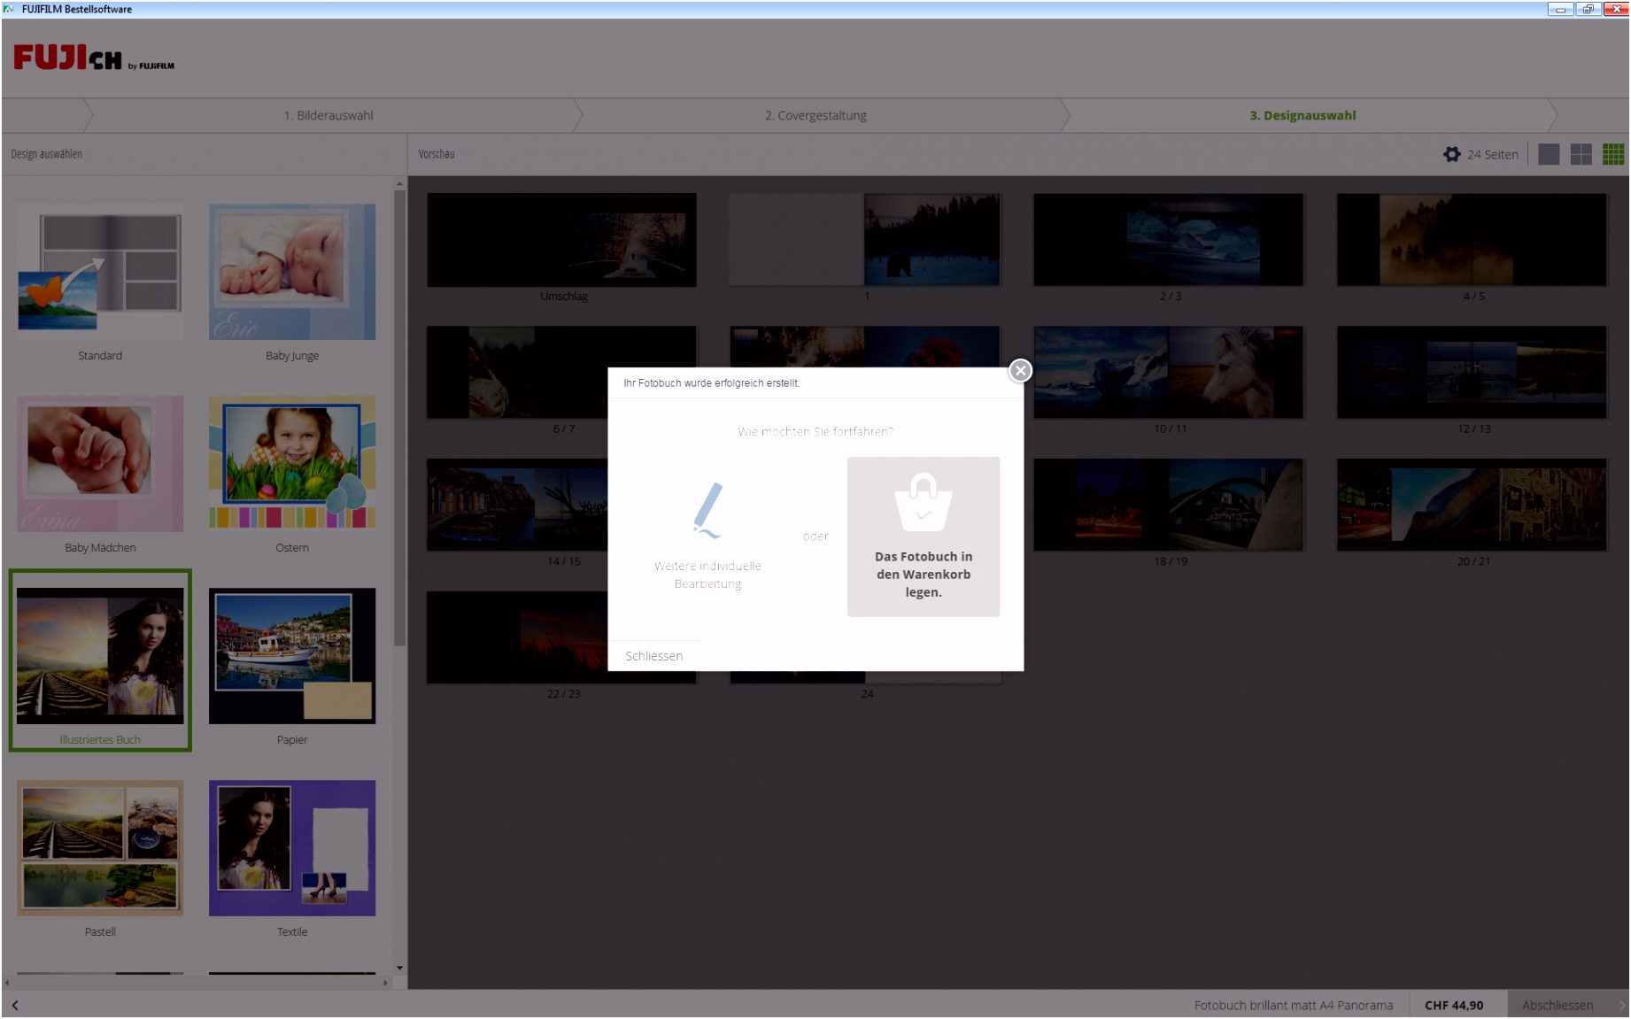Open pages 12 / 13 preview

[1473, 373]
